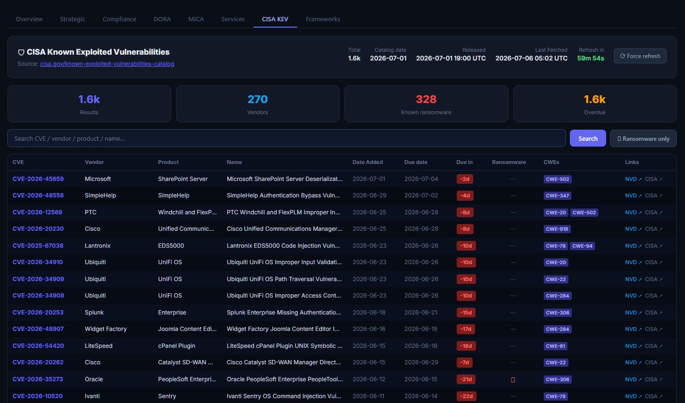This screenshot has width=685, height=403.
Task: Open the Services tab
Action: tap(233, 19)
